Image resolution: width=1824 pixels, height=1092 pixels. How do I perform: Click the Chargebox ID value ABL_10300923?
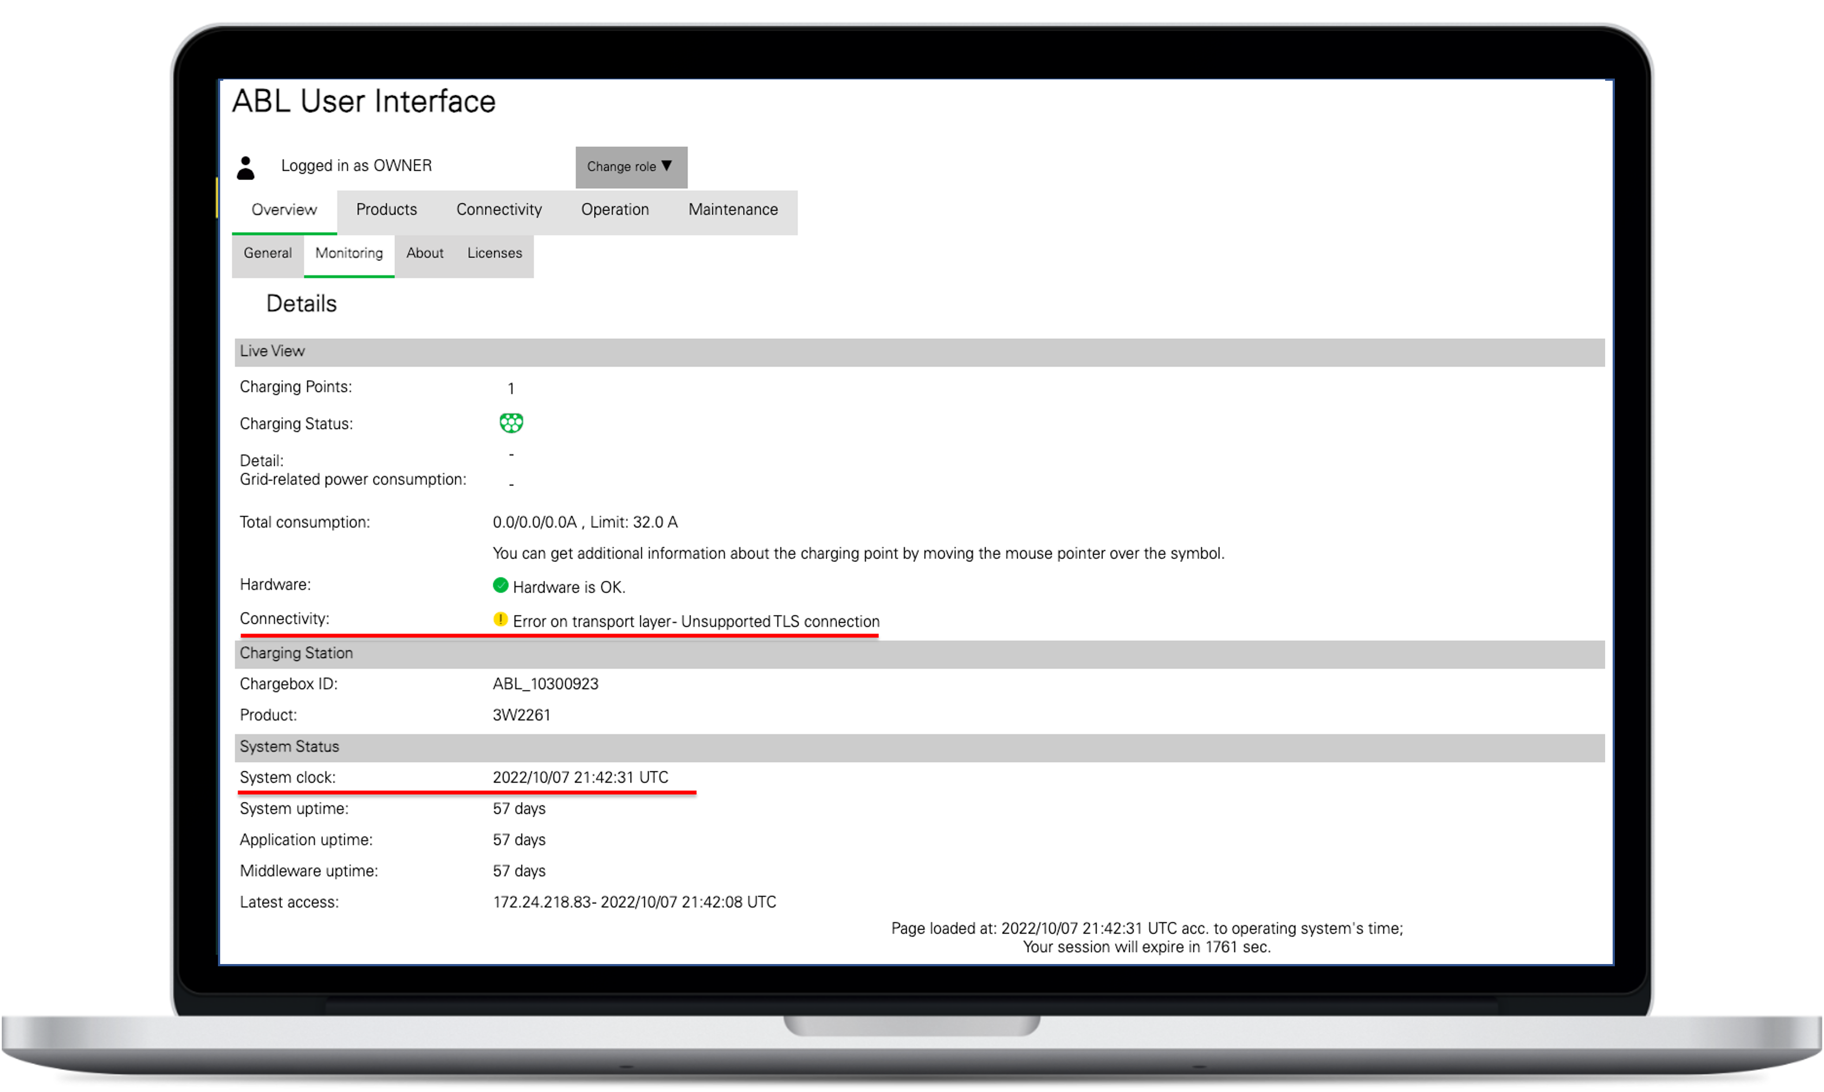pos(545,684)
